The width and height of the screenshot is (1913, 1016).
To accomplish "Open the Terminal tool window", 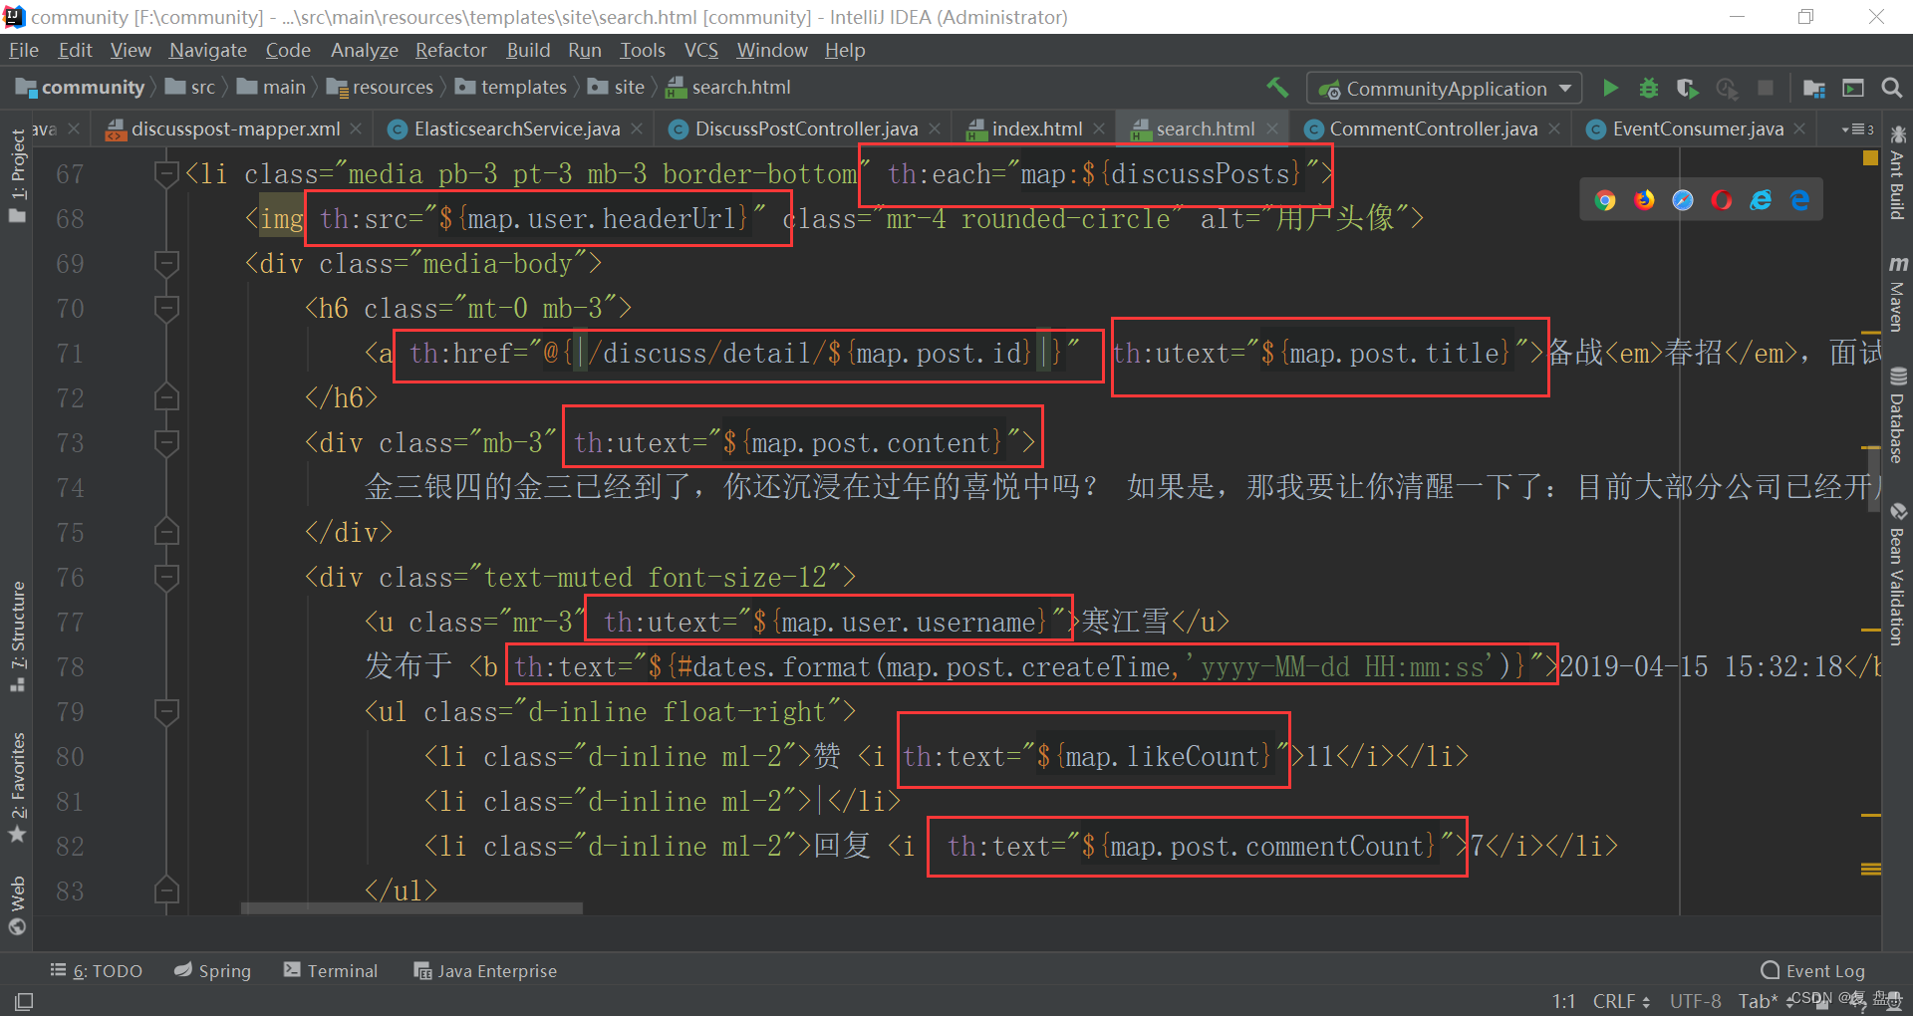I will (331, 971).
